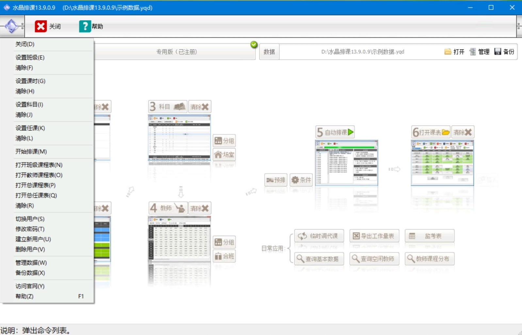This screenshot has height=335, width=522.
Task: Select menu item 清除(R) under timetable items
Action: tap(47, 206)
